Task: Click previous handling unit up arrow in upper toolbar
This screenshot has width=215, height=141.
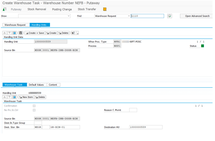Action: (5, 33)
